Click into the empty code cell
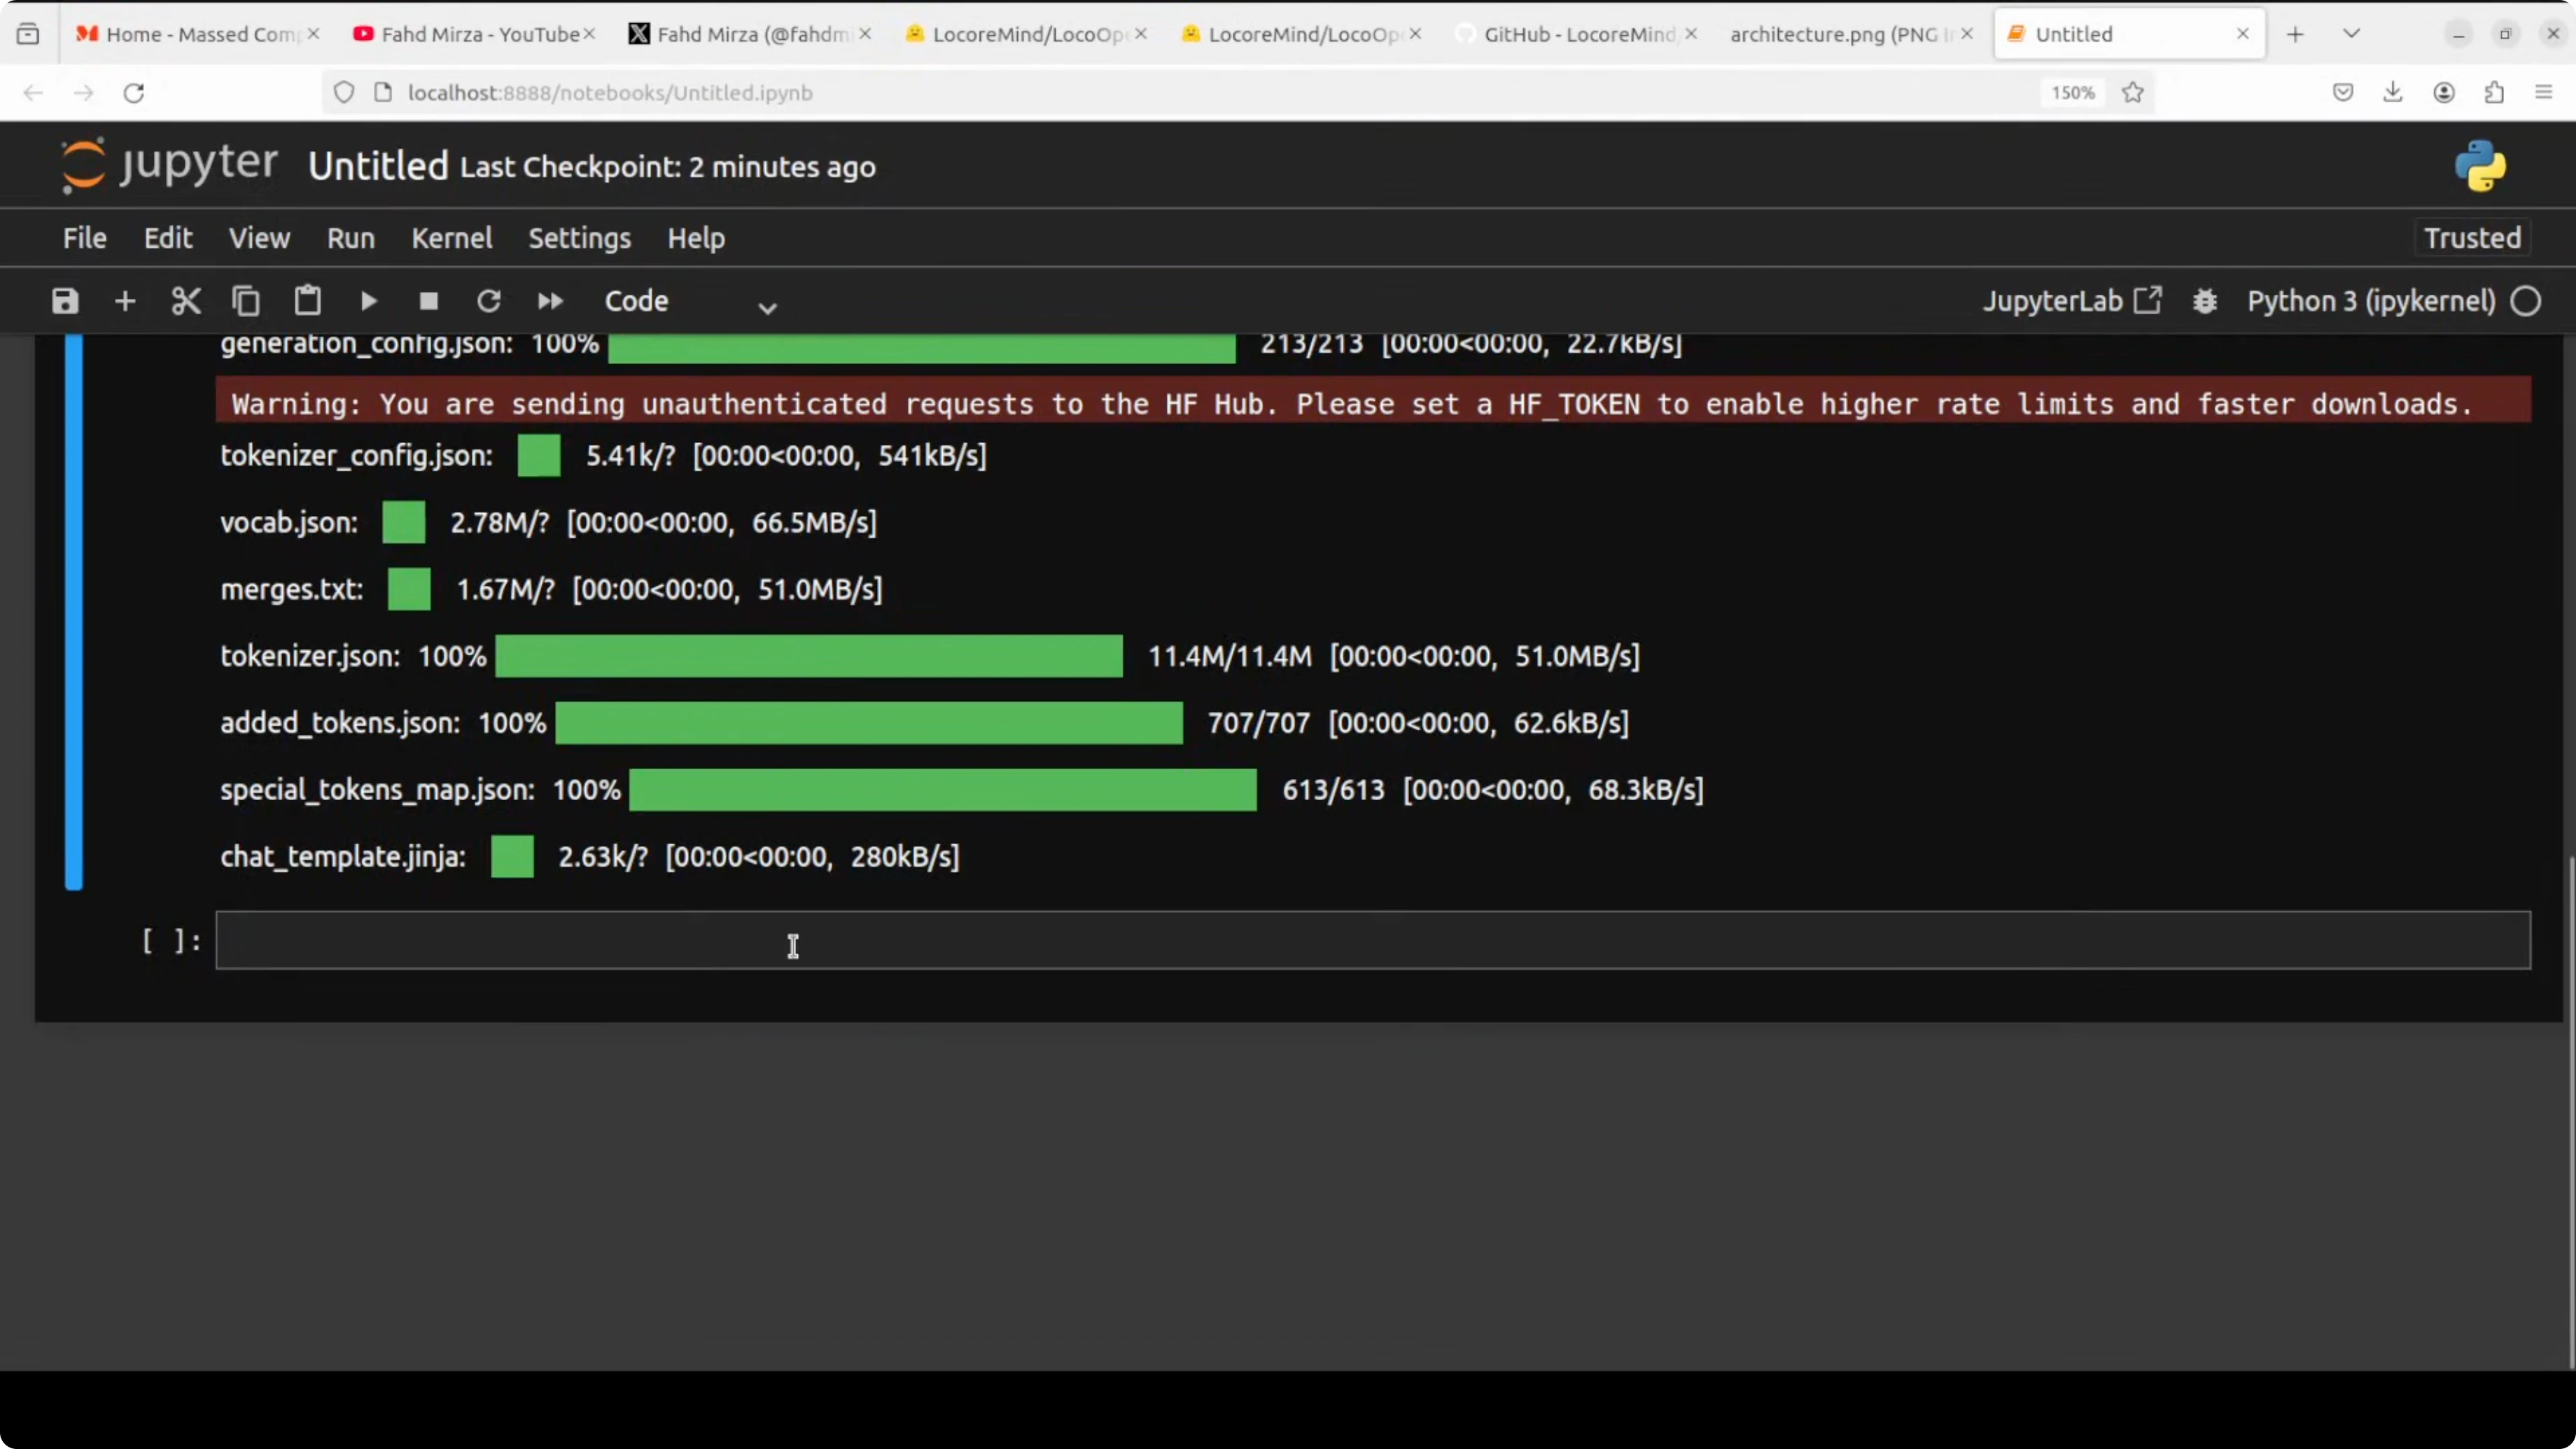This screenshot has height=1449, width=2576. 1372,940
